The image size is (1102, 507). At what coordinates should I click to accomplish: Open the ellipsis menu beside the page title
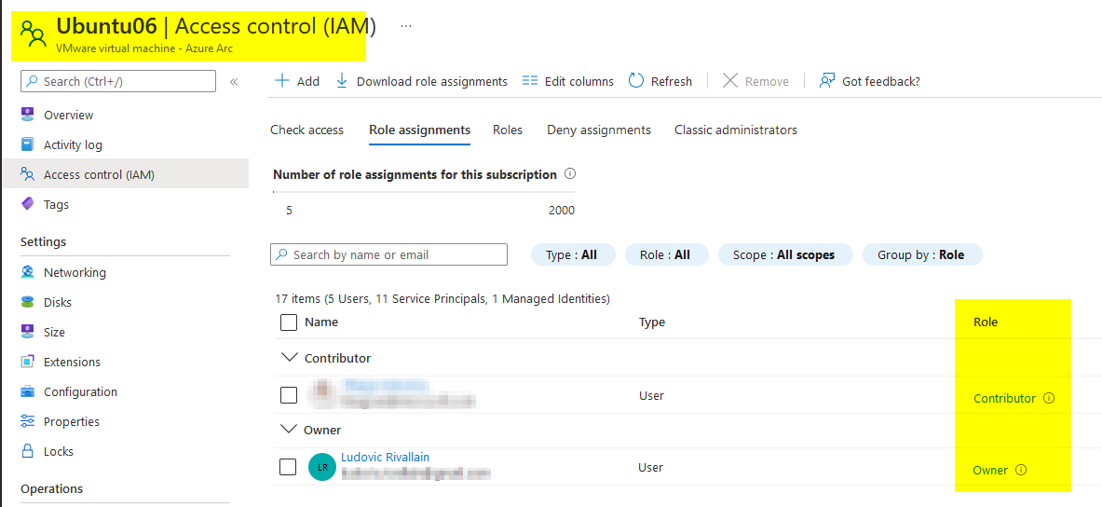pyautogui.click(x=405, y=26)
